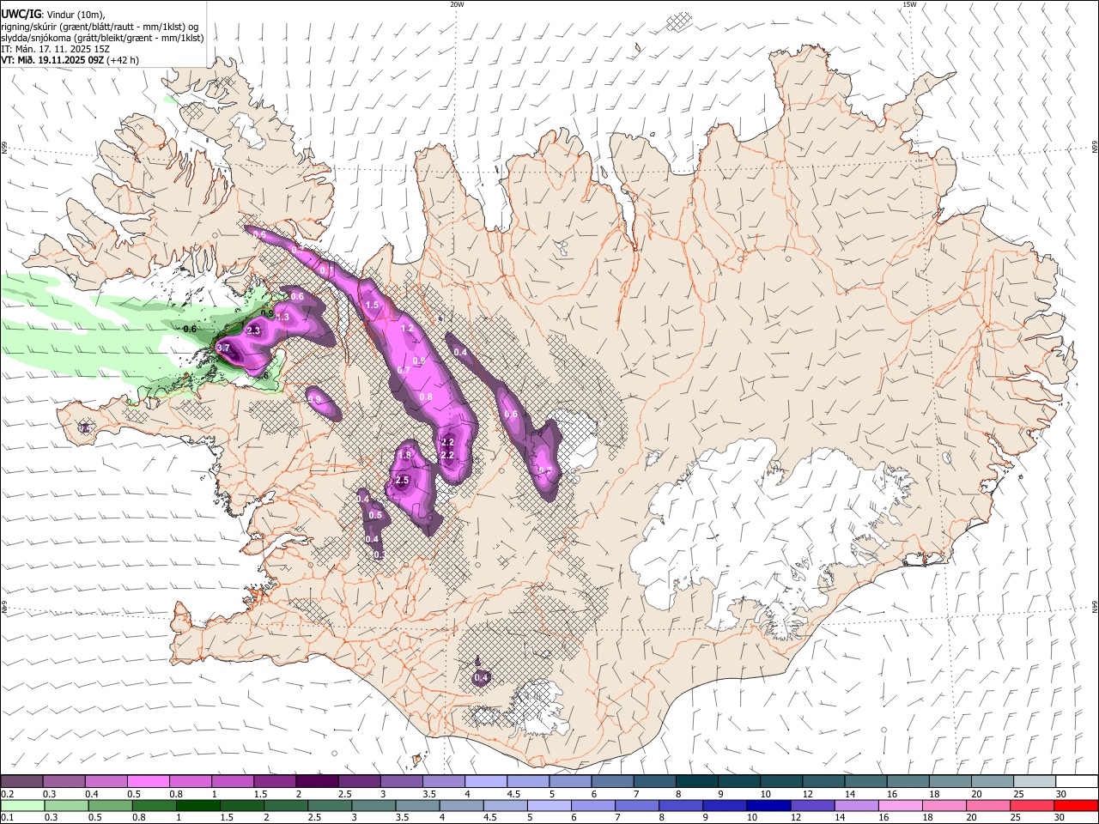Click the '15W' longitude label
Viewport: 1099px width, 824px height.
coord(909,4)
